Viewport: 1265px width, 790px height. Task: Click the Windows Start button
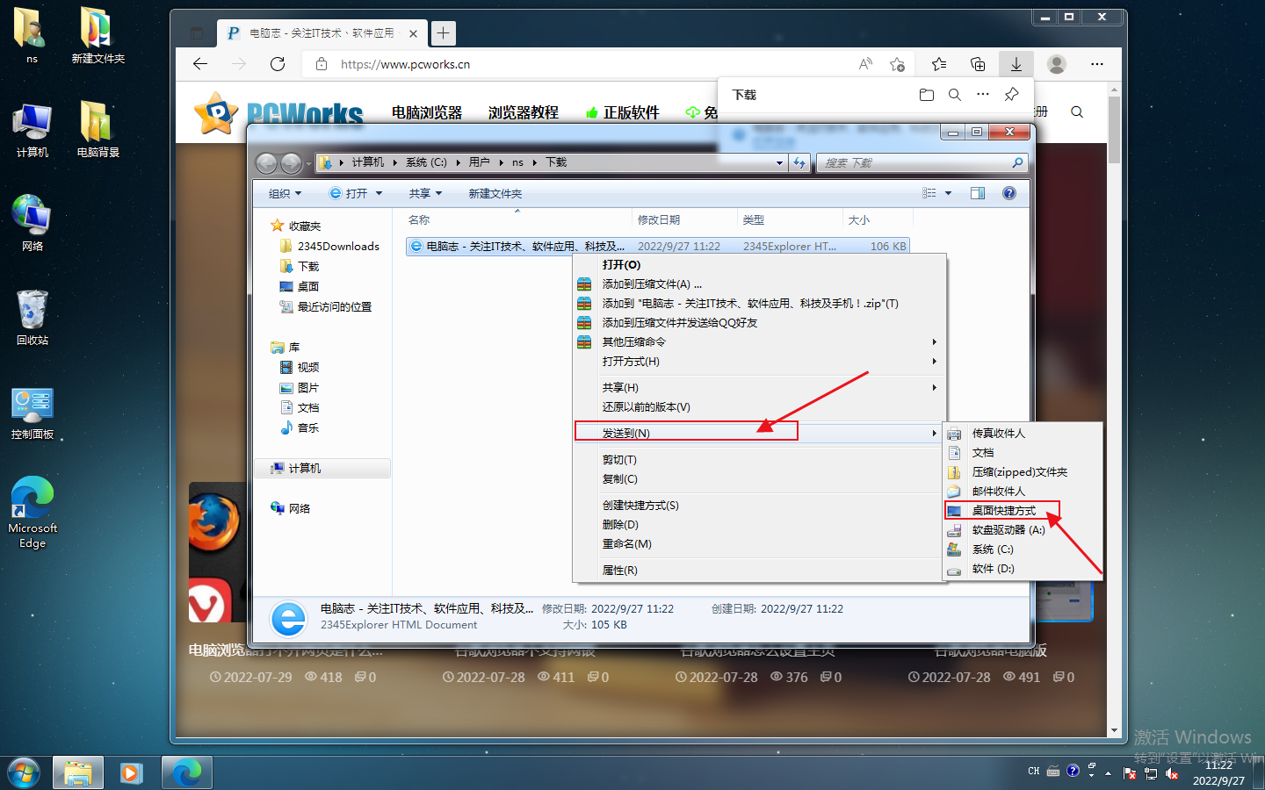(x=24, y=773)
